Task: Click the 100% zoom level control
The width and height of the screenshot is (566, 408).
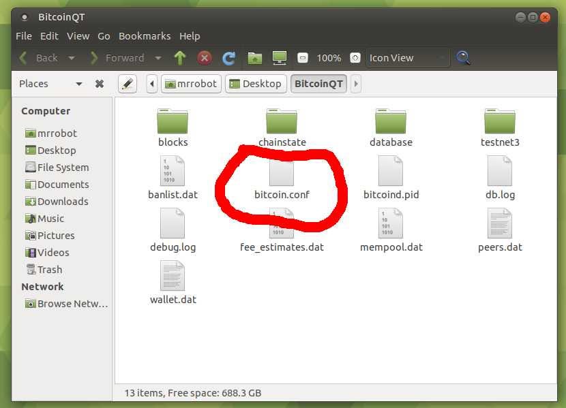Action: coord(329,58)
